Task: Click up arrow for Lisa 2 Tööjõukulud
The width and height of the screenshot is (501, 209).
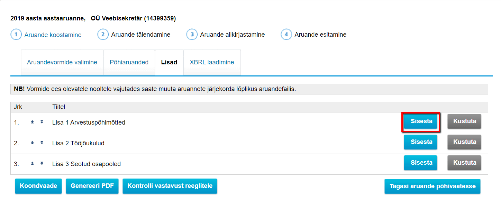Action: (32, 143)
